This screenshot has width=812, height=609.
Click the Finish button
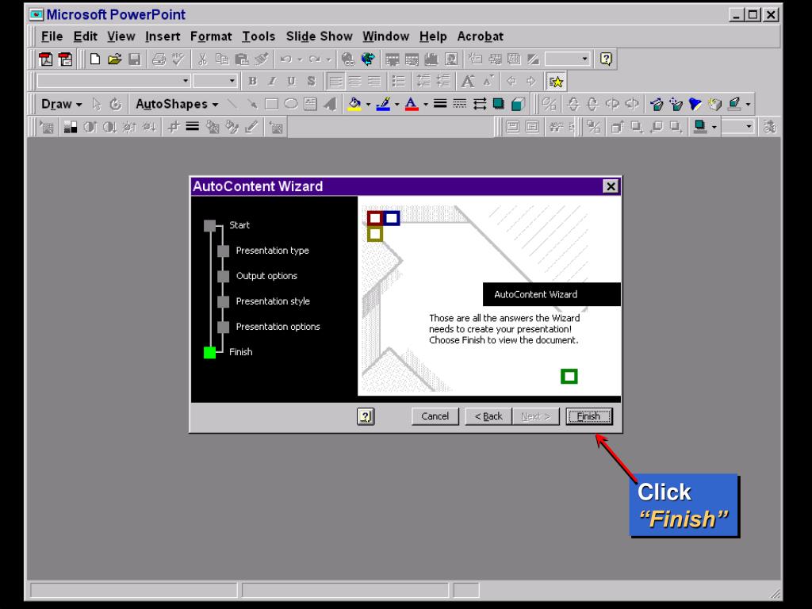[x=589, y=416]
